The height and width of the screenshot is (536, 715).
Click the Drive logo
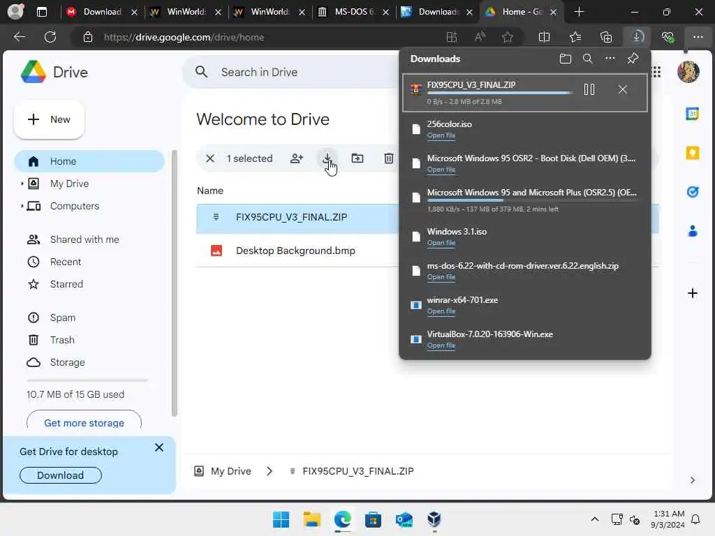(x=54, y=72)
